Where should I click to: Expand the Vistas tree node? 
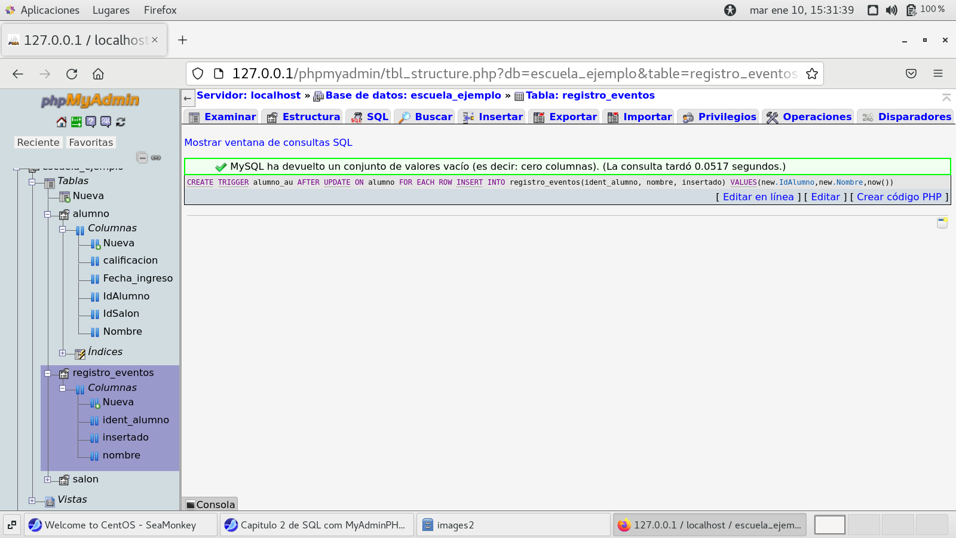click(32, 500)
